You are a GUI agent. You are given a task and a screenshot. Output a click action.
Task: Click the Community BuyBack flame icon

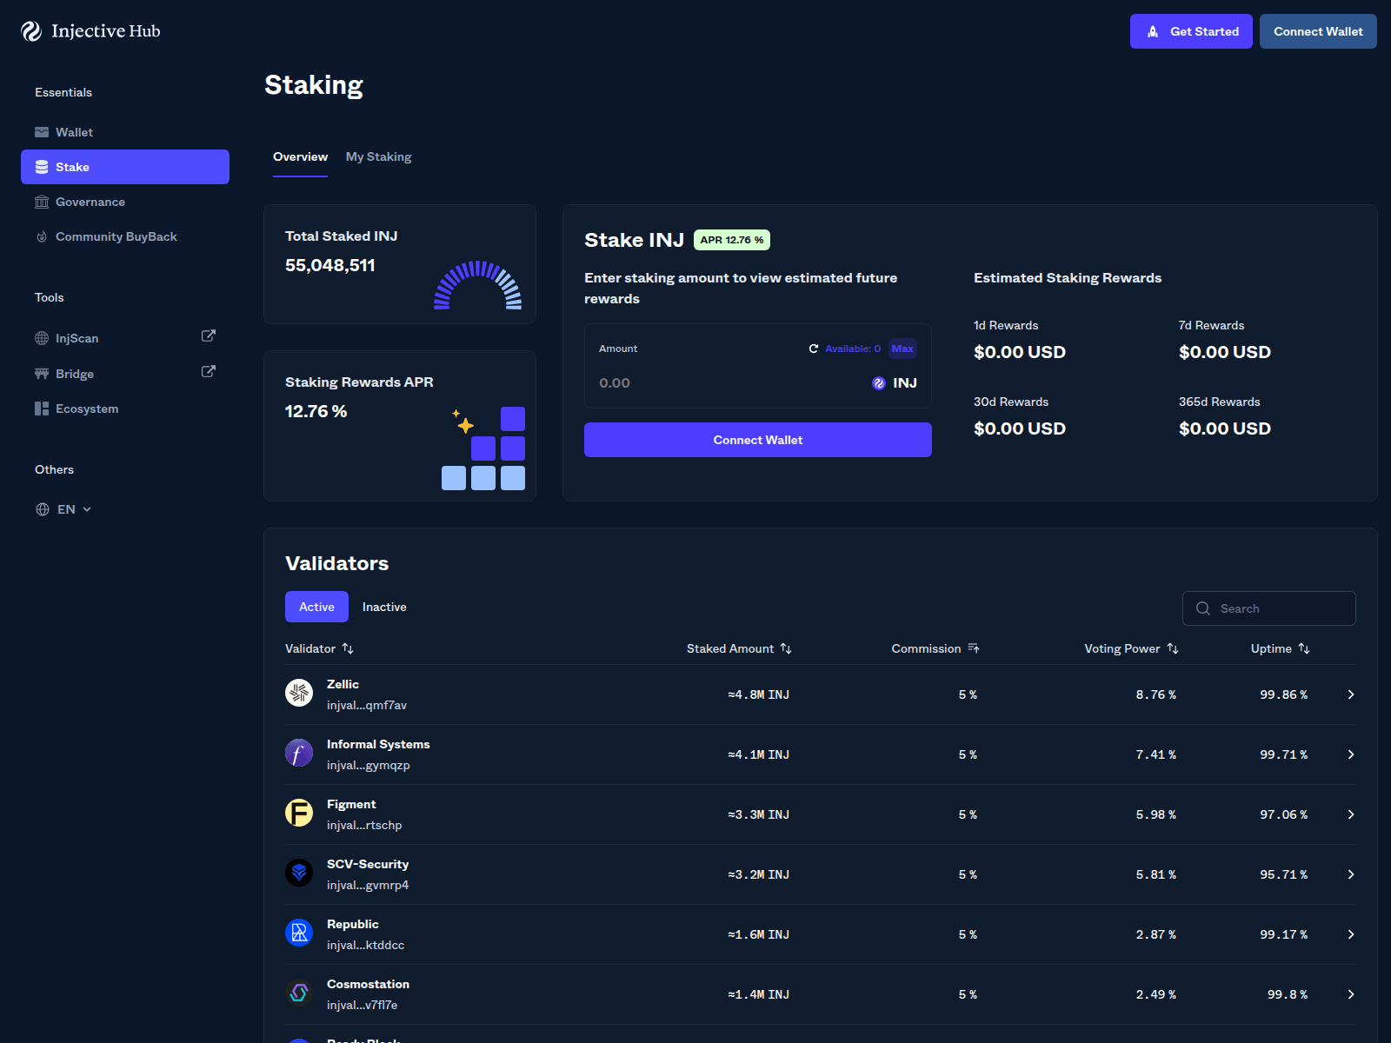(42, 236)
